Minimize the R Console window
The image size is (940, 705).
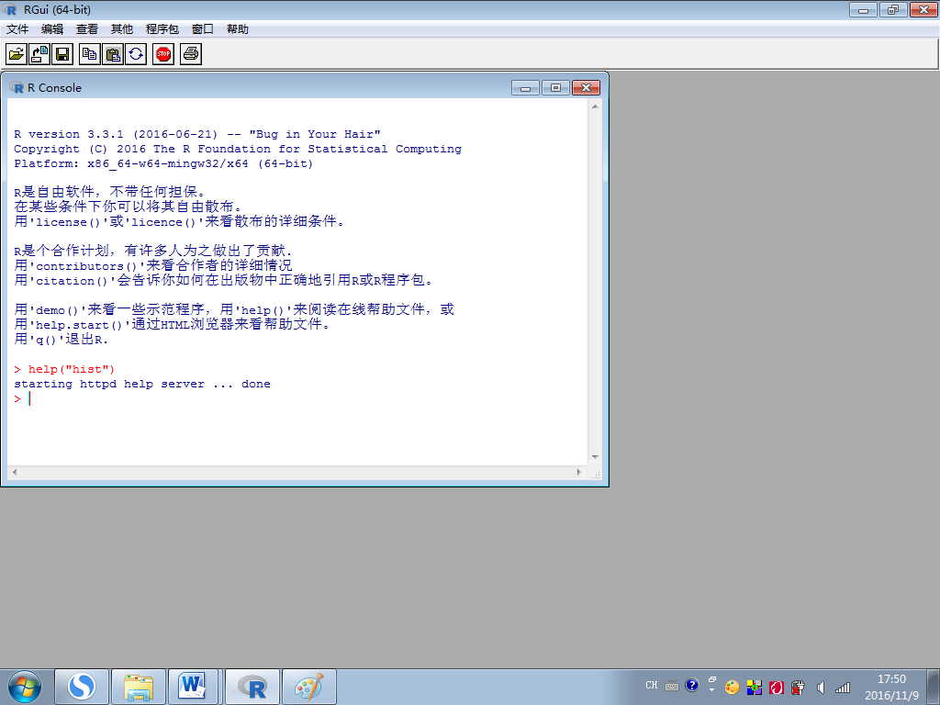point(526,88)
